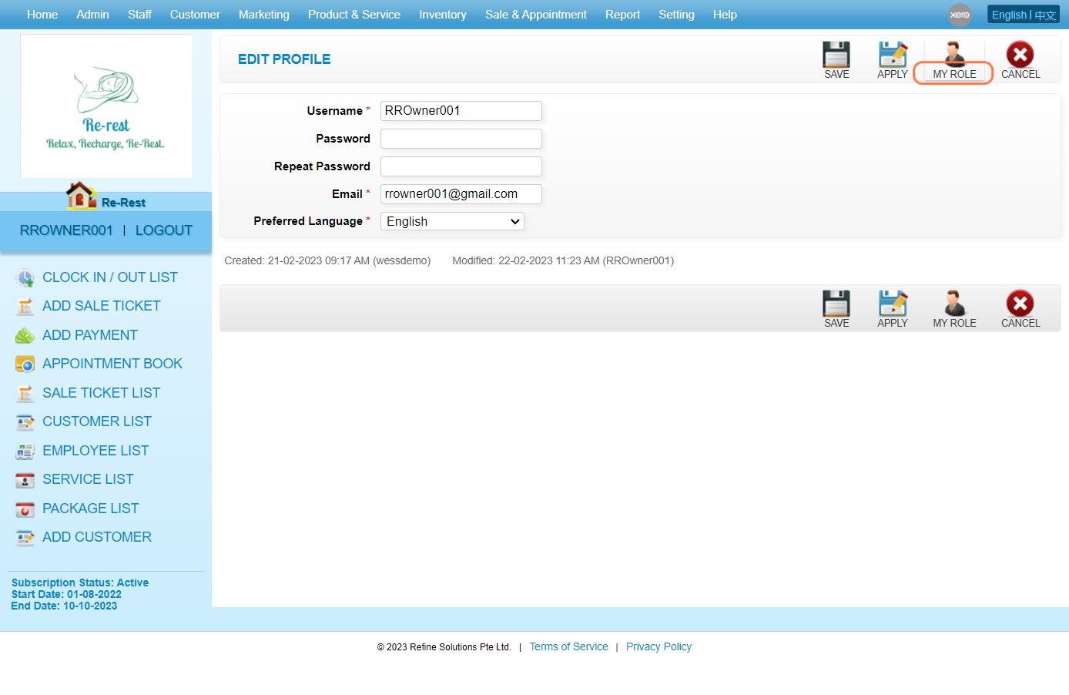This screenshot has width=1069, height=695.
Task: Open the Help menu
Action: pos(725,15)
